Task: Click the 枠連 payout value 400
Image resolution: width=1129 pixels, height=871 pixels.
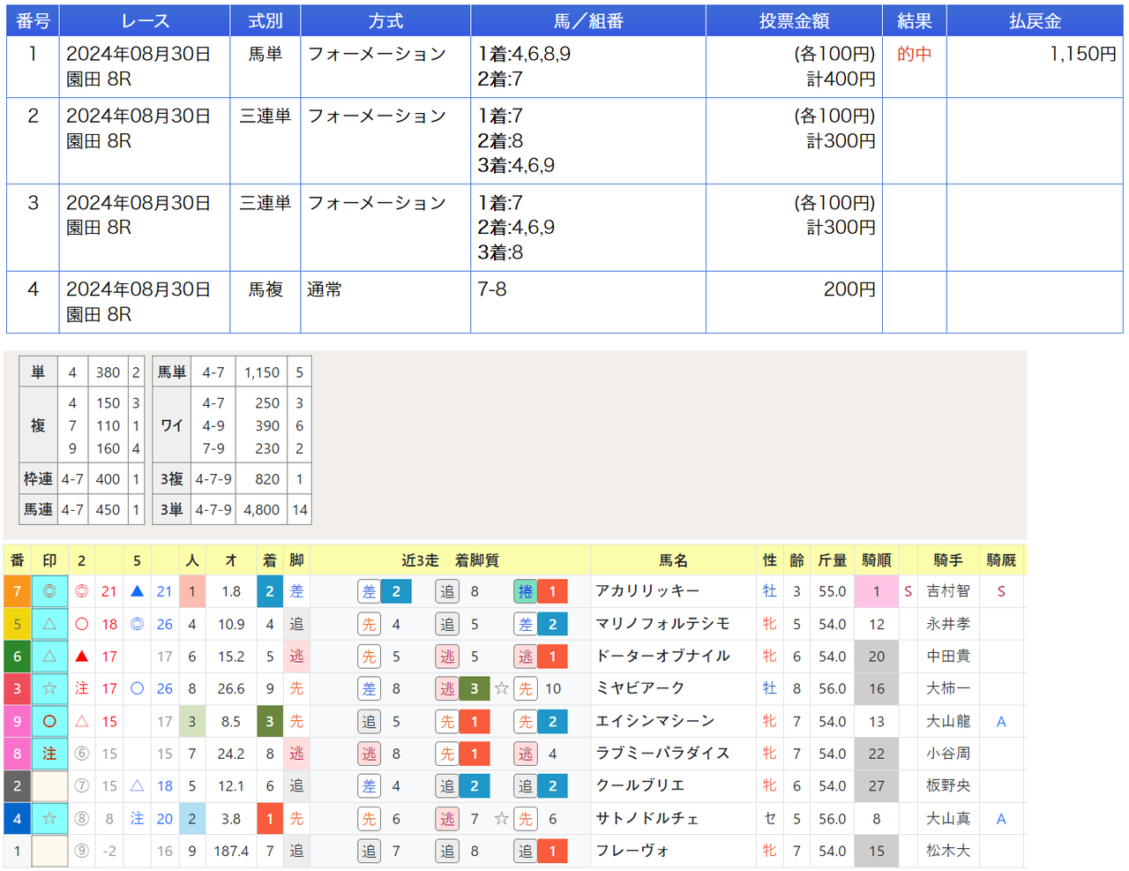Action: [x=108, y=479]
